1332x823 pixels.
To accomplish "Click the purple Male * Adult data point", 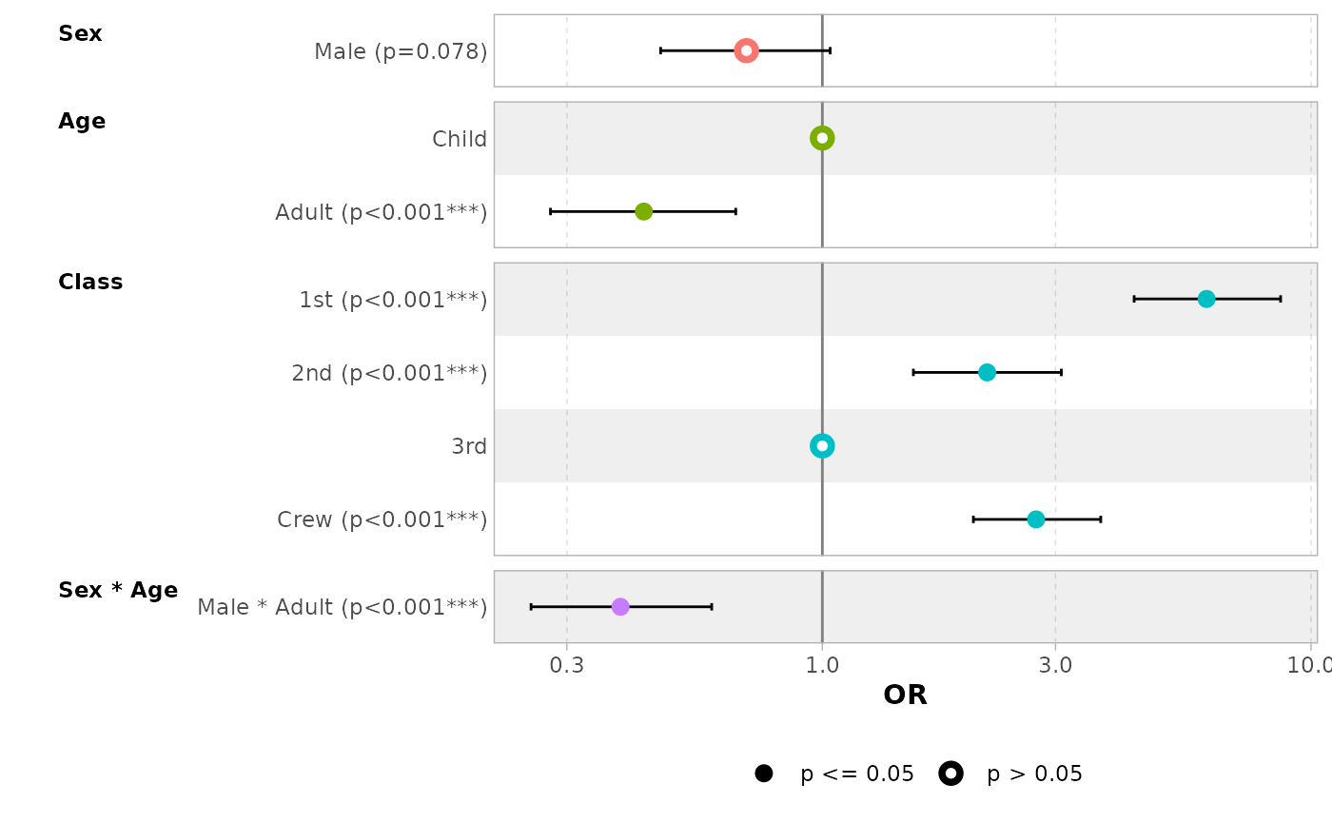I will point(620,607).
